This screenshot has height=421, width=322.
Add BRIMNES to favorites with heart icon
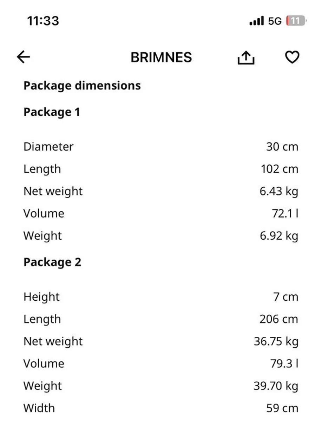click(292, 57)
